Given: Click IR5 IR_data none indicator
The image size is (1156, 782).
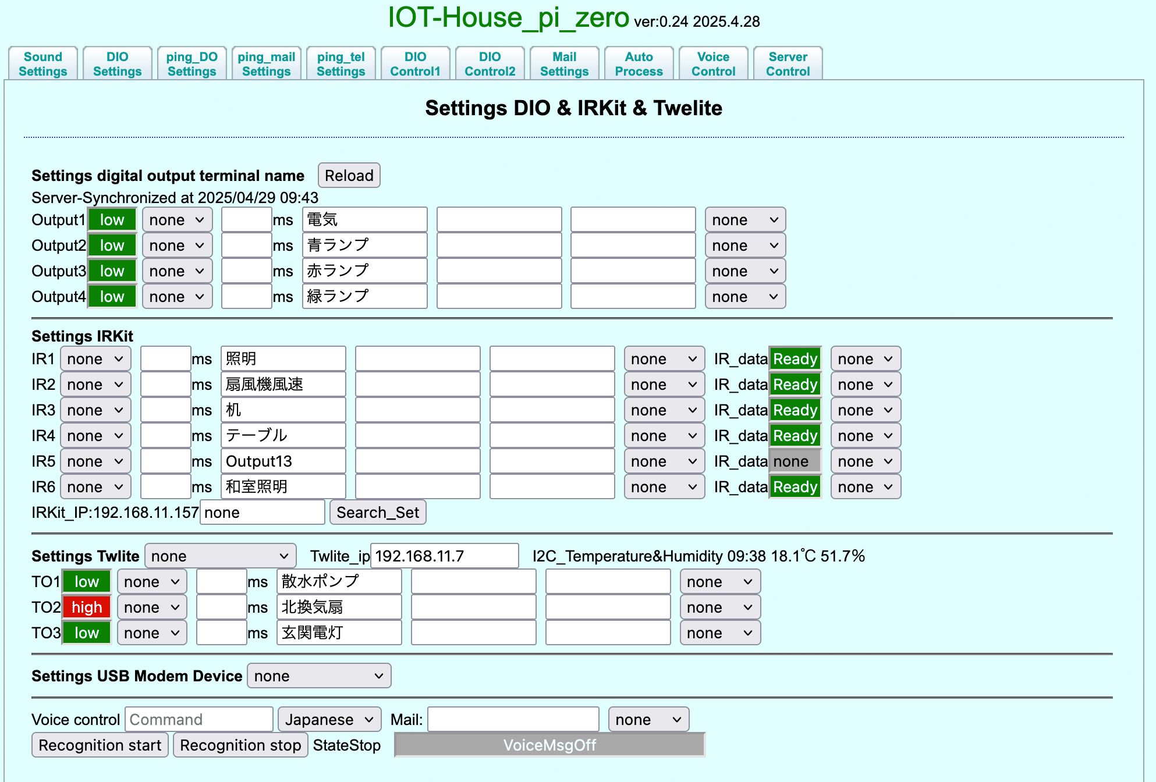Looking at the screenshot, I should (795, 461).
